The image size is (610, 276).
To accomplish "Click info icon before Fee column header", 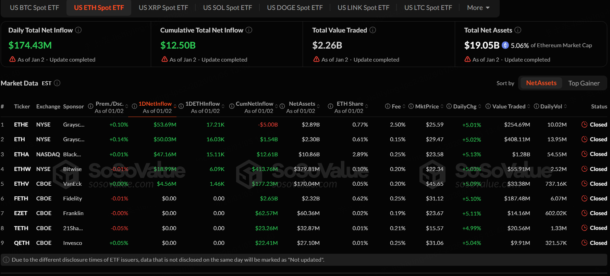I will click(388, 106).
